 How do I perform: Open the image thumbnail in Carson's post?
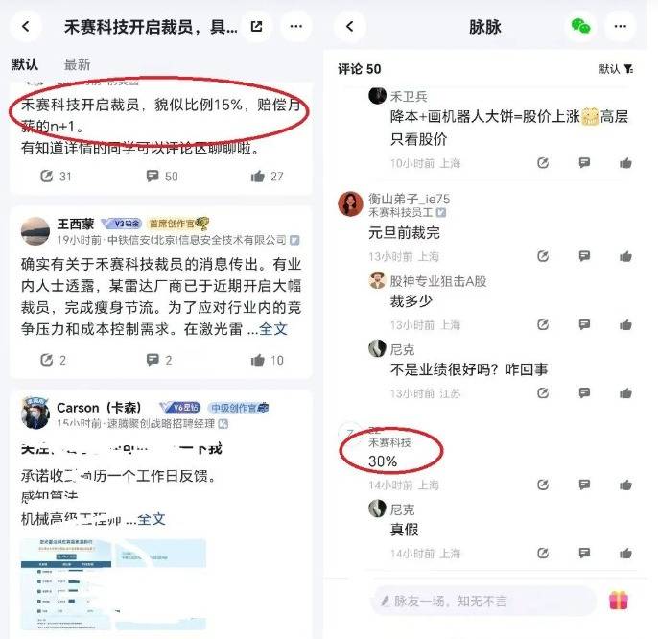point(113,584)
